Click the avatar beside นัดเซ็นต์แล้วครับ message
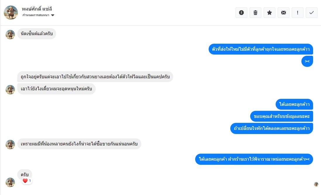This screenshot has height=195, width=321. pos(10,34)
